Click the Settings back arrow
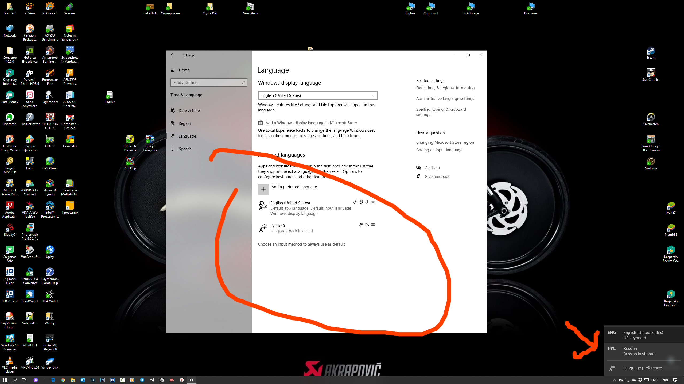The width and height of the screenshot is (684, 384). point(173,55)
